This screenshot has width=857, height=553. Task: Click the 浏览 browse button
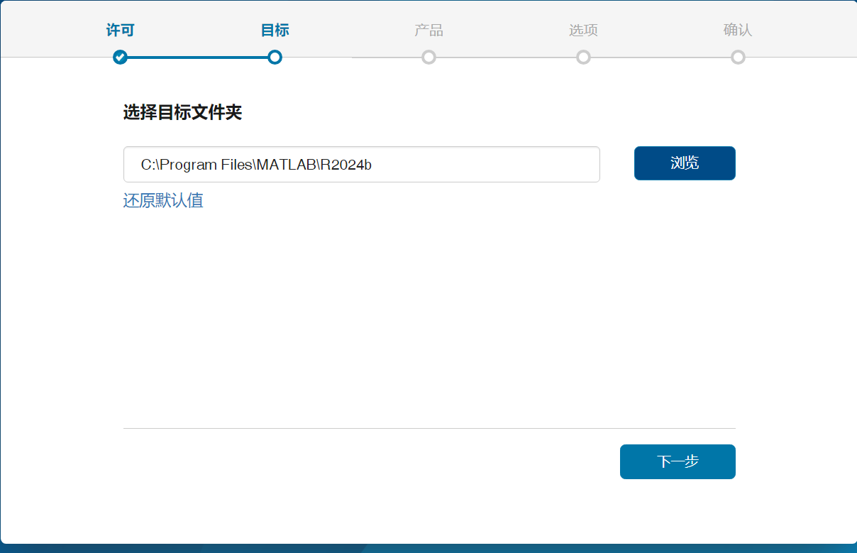(685, 163)
